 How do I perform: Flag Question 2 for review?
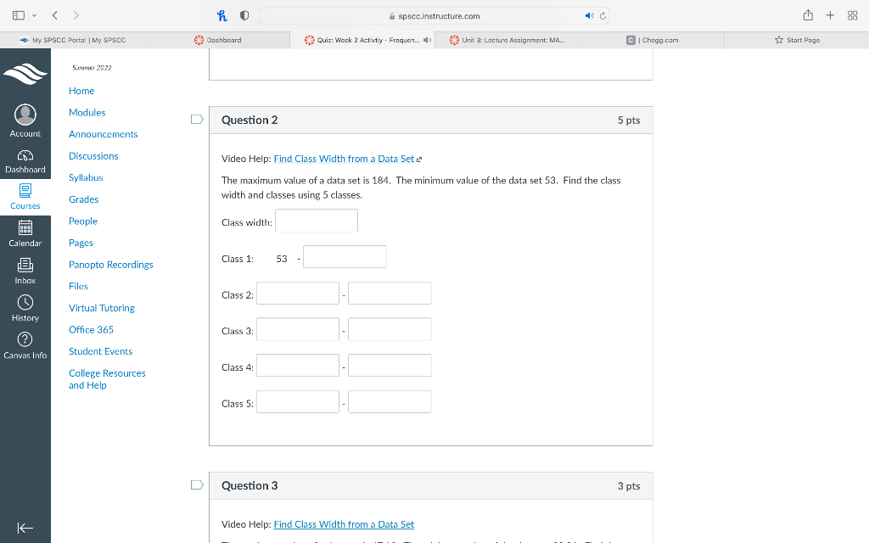(x=197, y=119)
